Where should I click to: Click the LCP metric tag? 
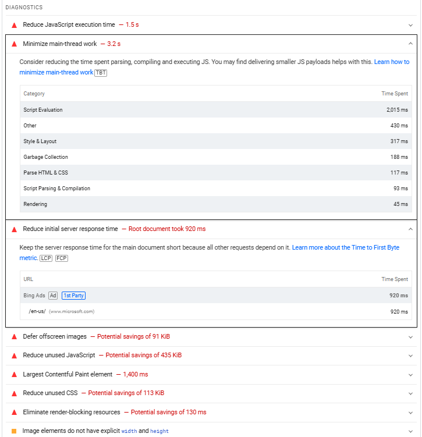click(x=46, y=258)
